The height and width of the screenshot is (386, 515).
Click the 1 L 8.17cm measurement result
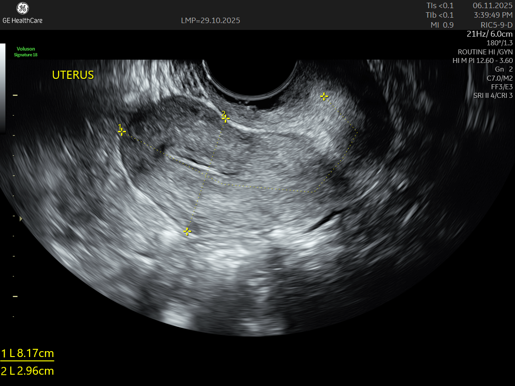27,353
